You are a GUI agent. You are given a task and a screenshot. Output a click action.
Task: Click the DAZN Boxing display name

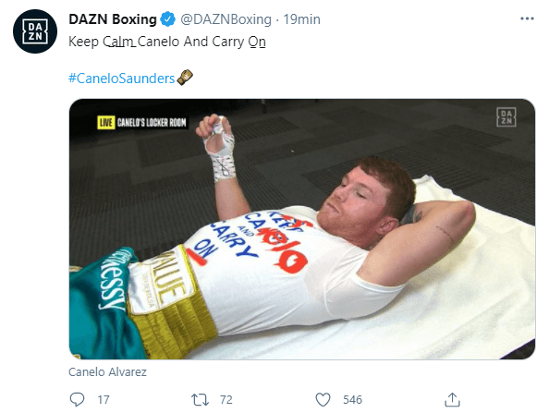[x=113, y=19]
